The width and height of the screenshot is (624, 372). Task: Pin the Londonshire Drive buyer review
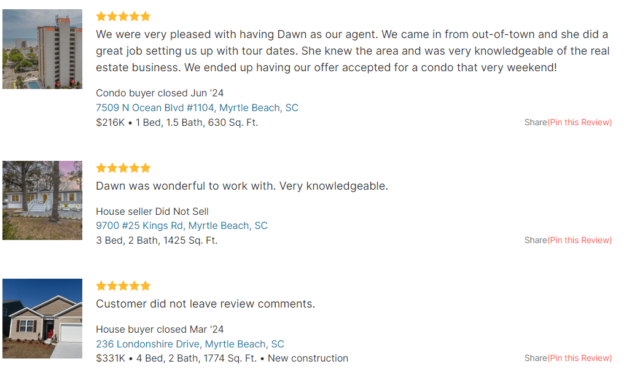580,358
